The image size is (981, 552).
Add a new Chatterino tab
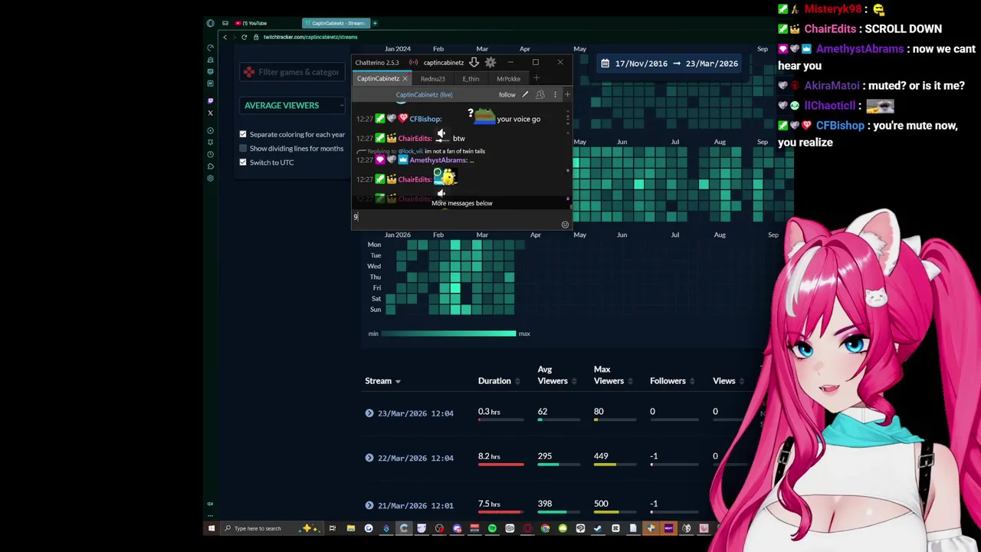tap(536, 78)
